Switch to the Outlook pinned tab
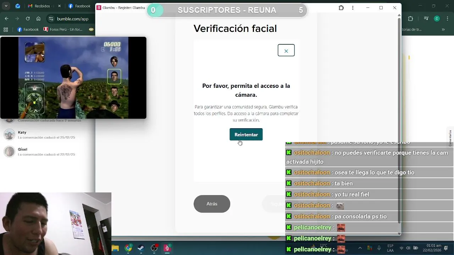454x255 pixels. (18, 6)
